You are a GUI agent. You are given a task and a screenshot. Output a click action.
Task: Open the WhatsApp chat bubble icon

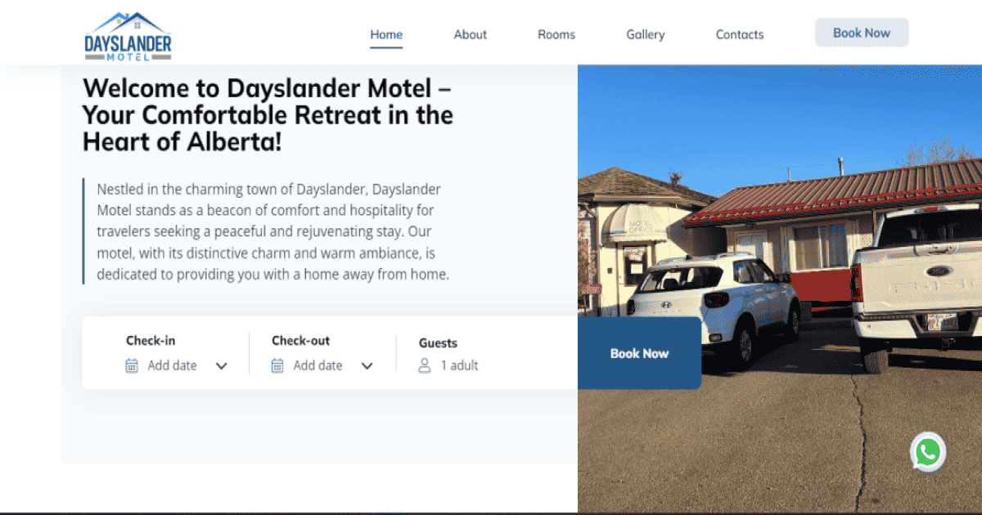[928, 452]
